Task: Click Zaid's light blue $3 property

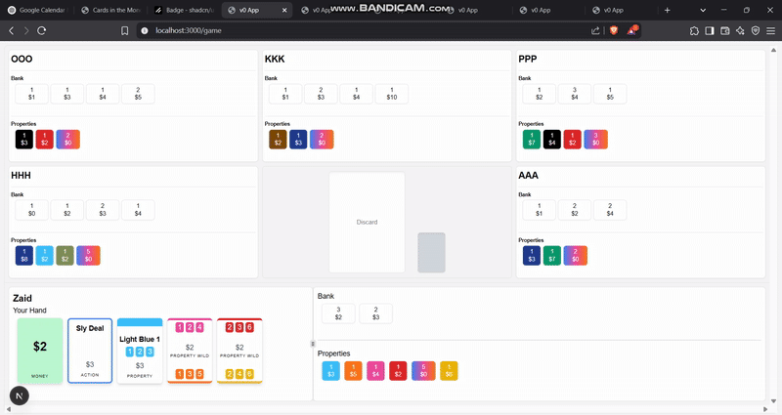Action: click(330, 371)
